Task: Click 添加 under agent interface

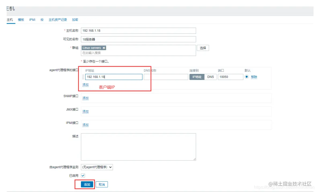Action: click(86, 85)
